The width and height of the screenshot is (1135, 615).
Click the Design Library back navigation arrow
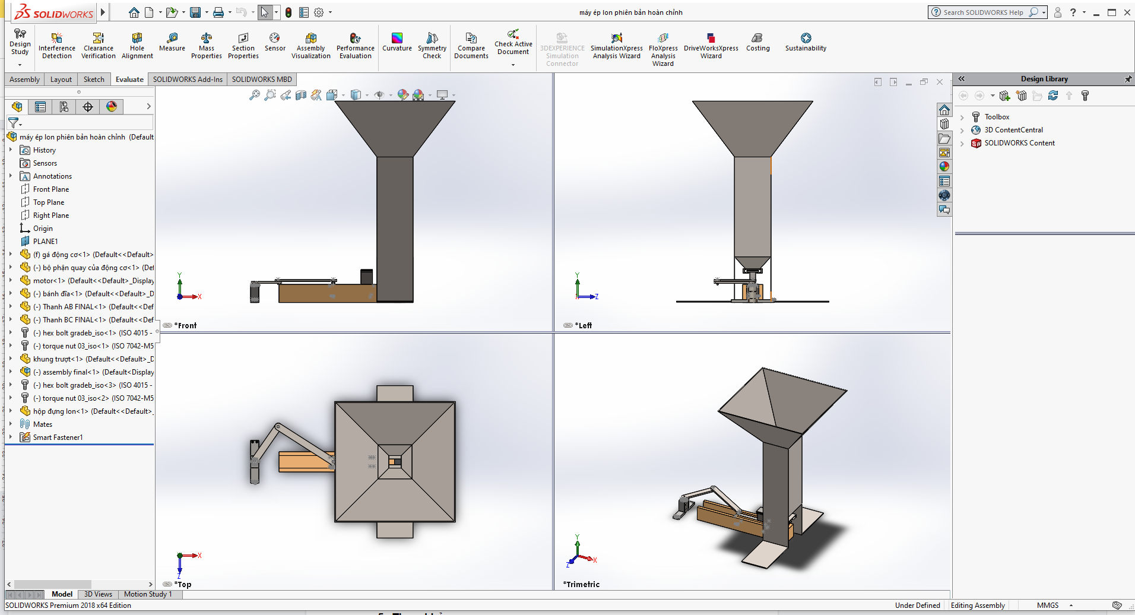tap(963, 96)
